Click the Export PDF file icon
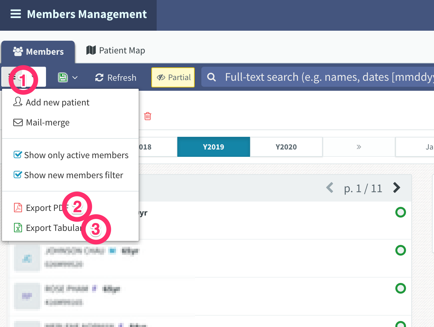434x327 pixels. coord(18,208)
